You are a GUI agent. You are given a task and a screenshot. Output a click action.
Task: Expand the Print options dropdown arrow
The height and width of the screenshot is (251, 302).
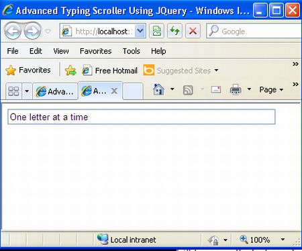point(249,89)
